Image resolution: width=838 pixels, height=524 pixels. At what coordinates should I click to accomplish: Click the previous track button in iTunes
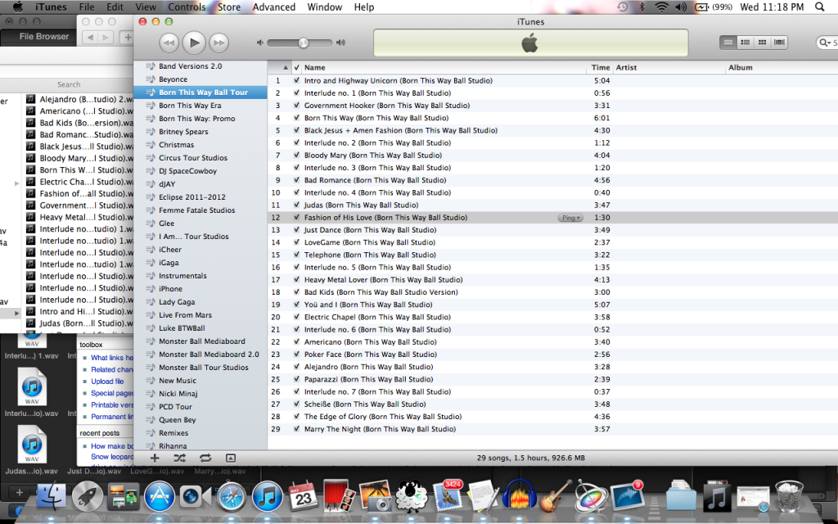169,43
